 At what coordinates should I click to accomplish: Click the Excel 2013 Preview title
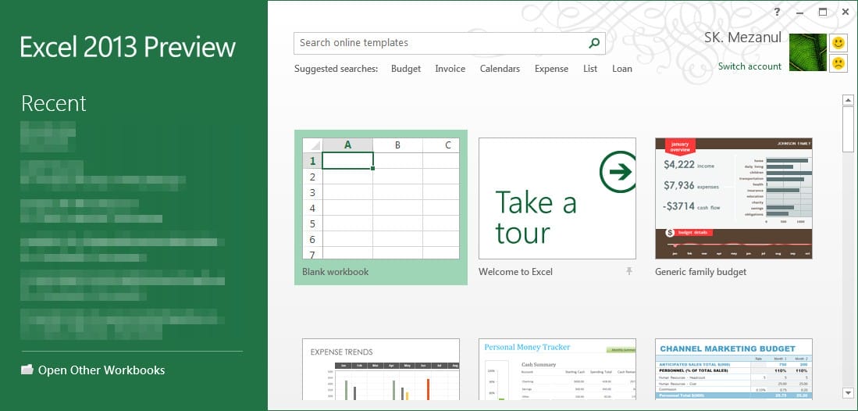point(128,47)
